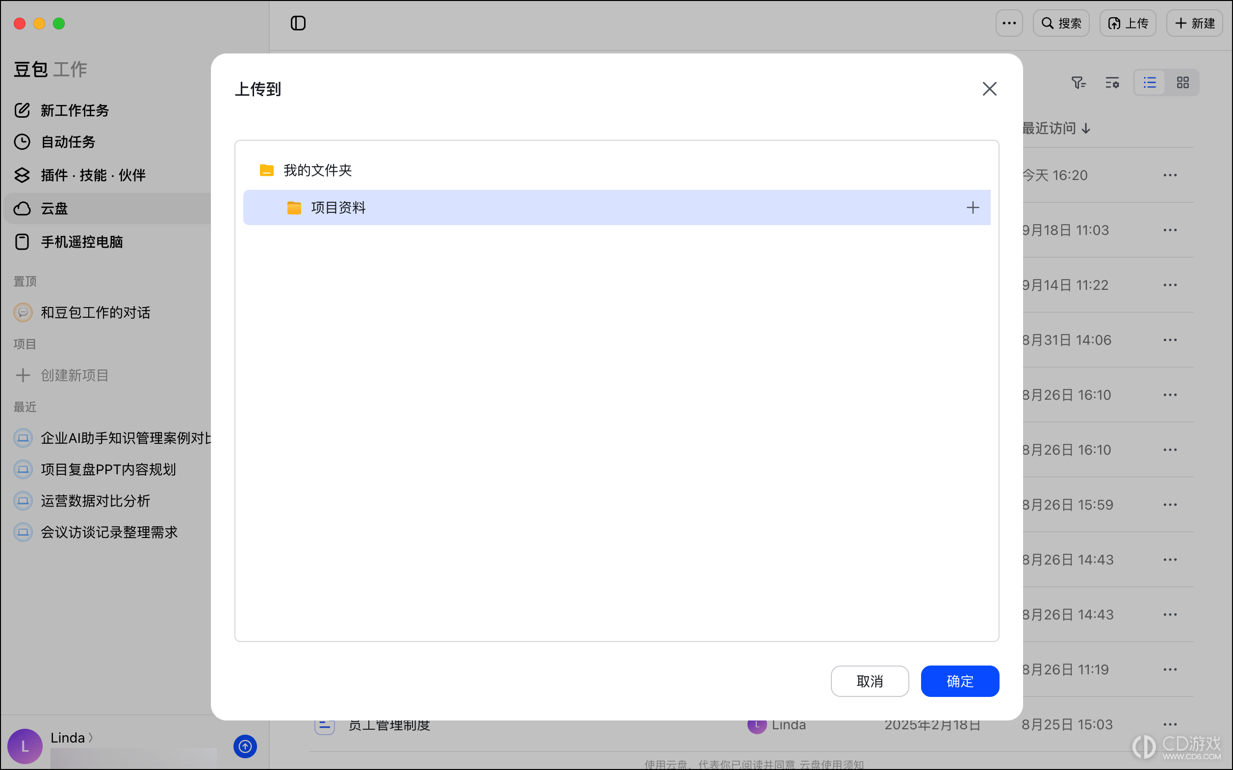Open 自动任务 in the sidebar
The height and width of the screenshot is (770, 1233).
click(x=55, y=142)
